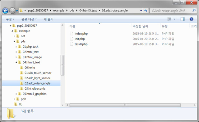Click the Back navigation arrow

click(x=5, y=11)
